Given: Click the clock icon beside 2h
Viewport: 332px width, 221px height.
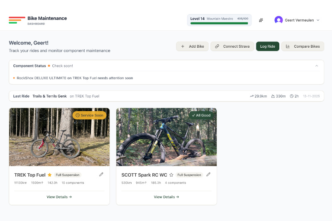Looking at the screenshot, I should tap(292, 96).
